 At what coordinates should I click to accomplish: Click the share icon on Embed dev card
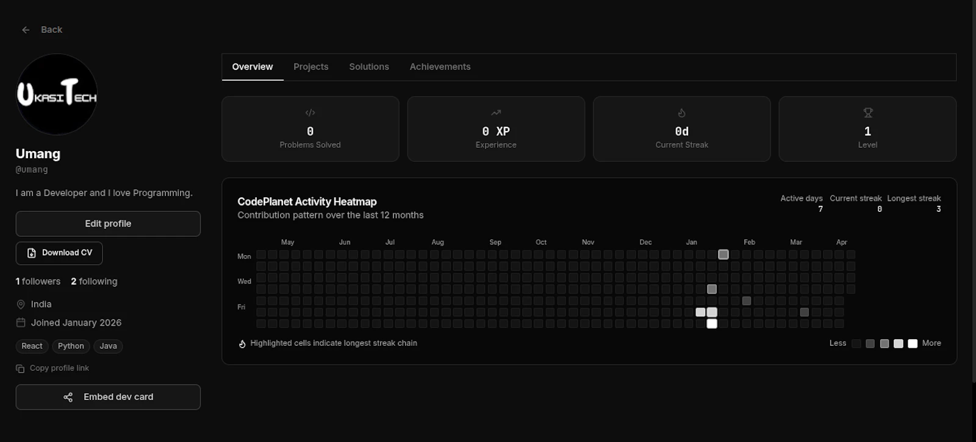pos(68,397)
